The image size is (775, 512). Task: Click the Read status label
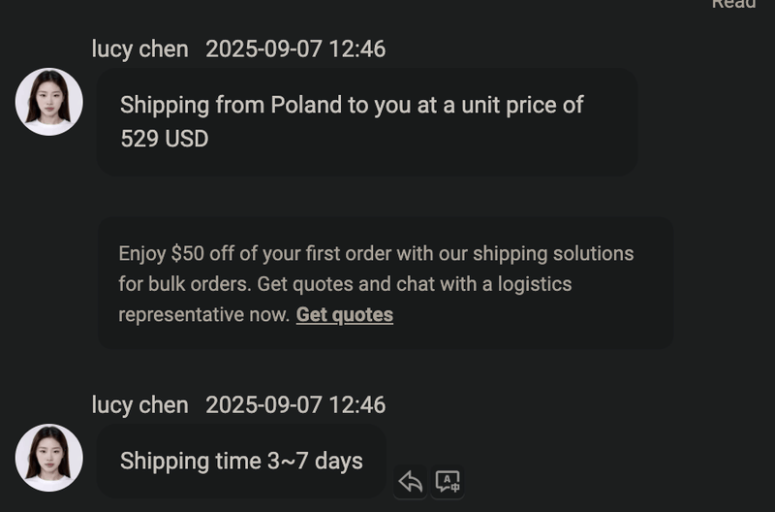[x=733, y=4]
